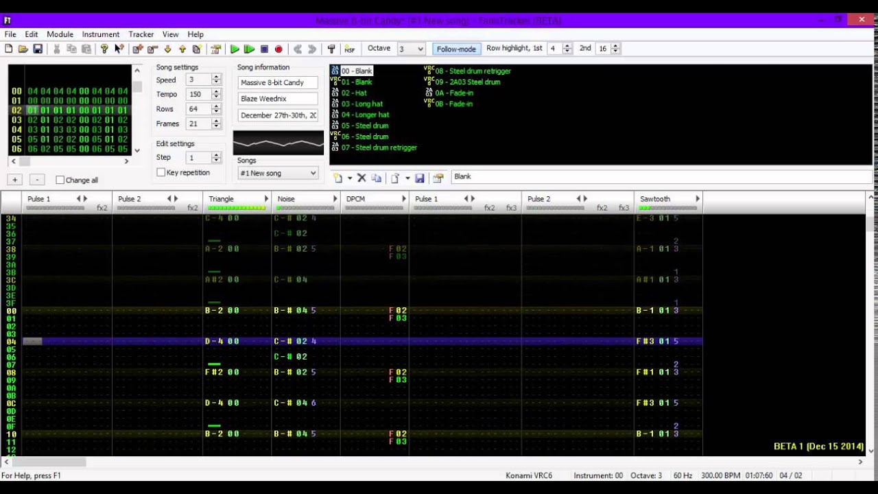Toggle the Follow-mode button

tap(456, 49)
